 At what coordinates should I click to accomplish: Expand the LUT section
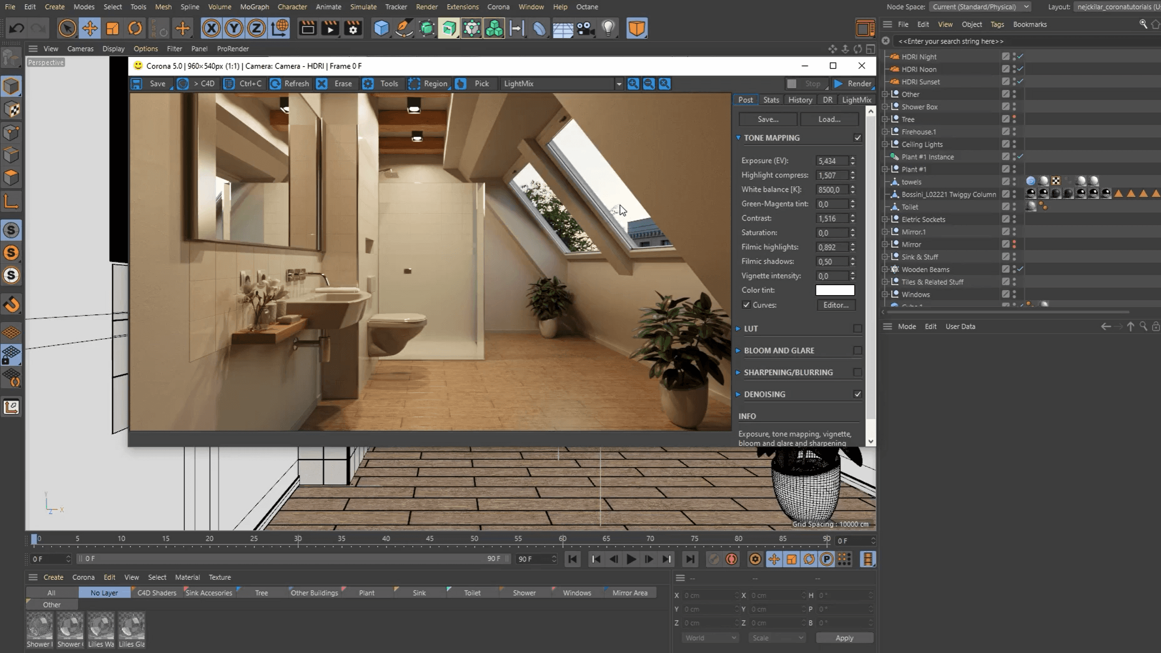pos(738,329)
